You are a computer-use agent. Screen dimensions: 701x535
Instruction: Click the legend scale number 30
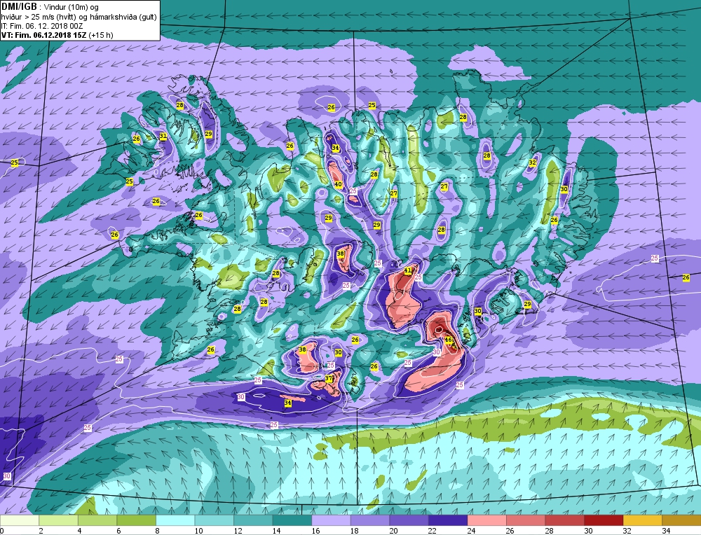588,531
